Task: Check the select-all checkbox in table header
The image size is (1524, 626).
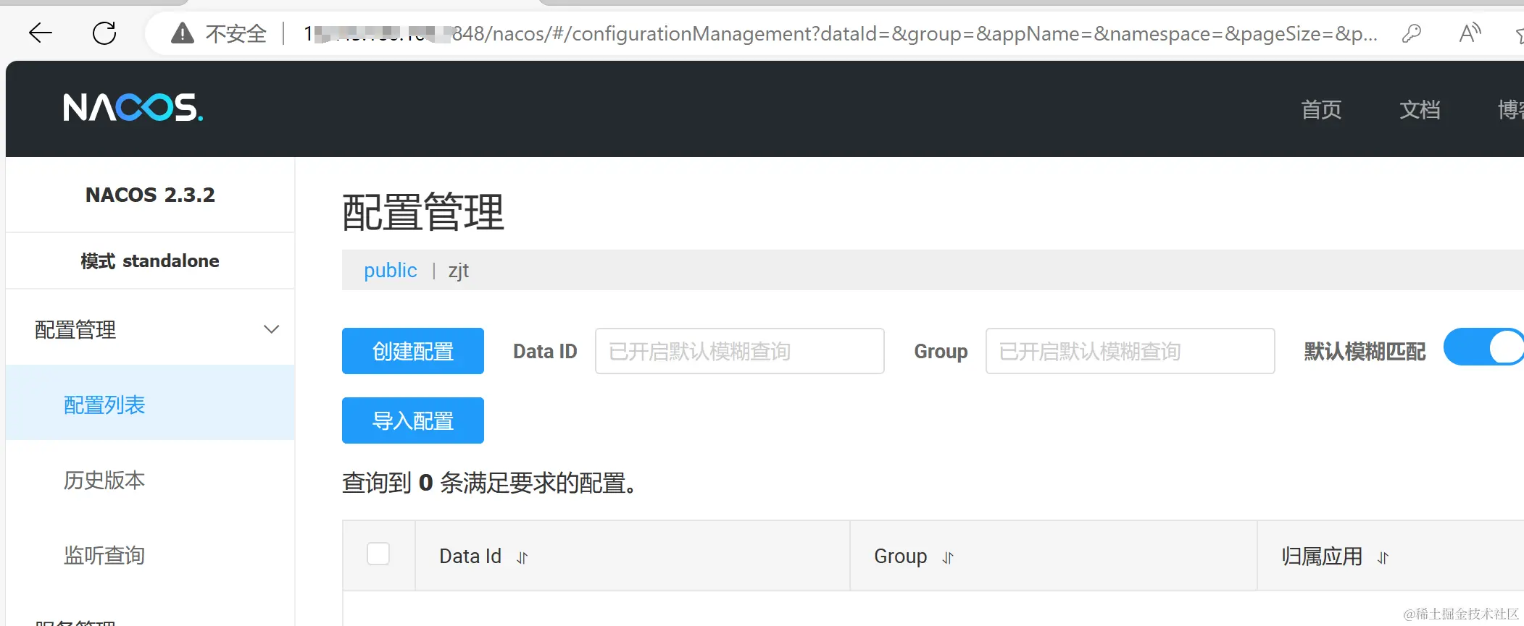Action: coord(378,554)
